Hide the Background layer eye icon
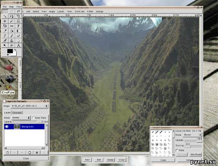 [x=7, y=127]
